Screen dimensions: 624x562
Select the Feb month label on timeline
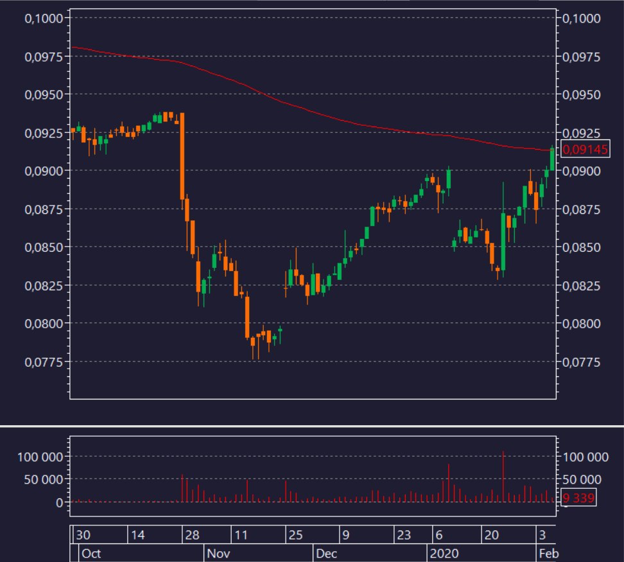tap(549, 554)
